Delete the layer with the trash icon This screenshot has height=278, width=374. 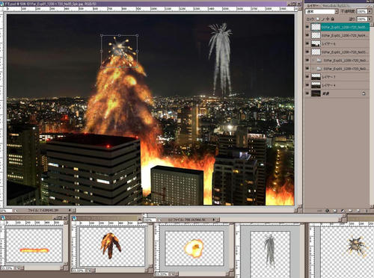367,211
